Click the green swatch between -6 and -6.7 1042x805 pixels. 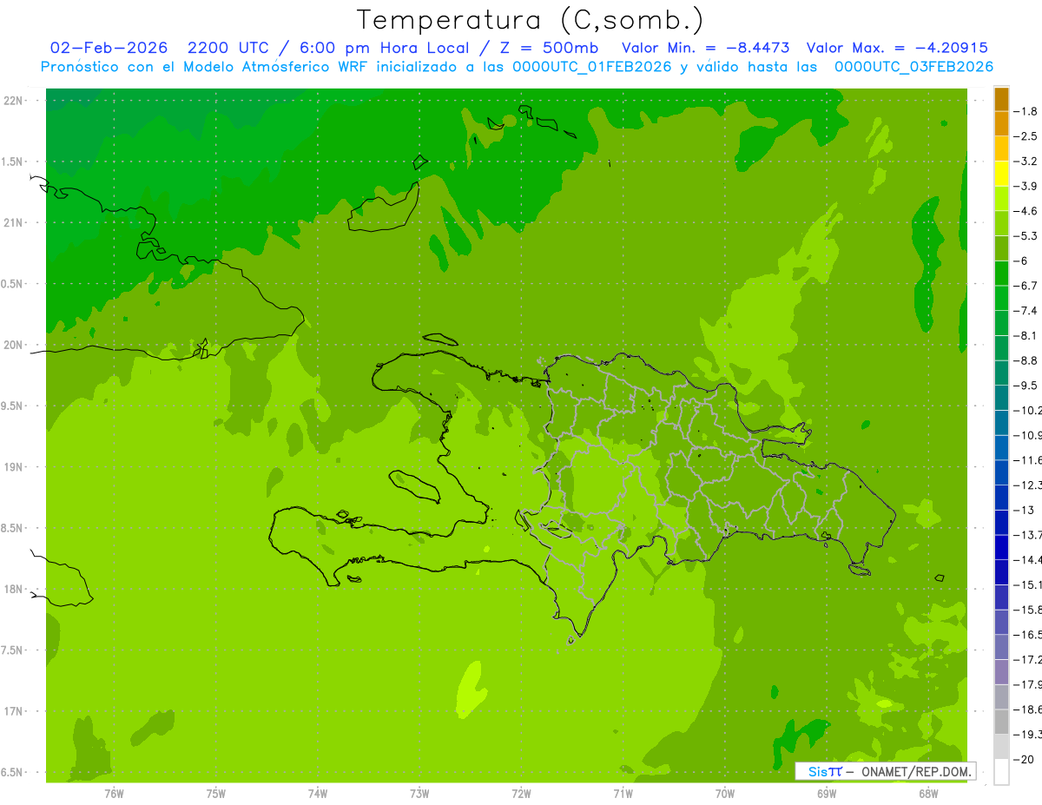coord(1001,274)
